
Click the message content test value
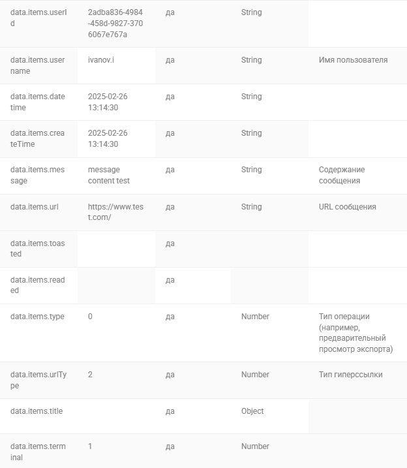pyautogui.click(x=109, y=175)
